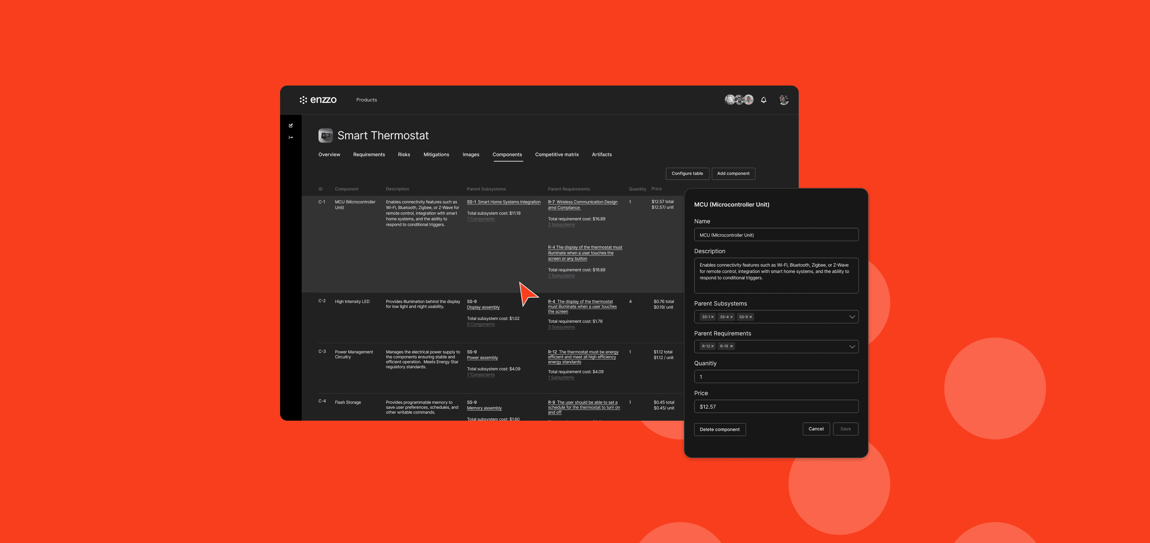Viewport: 1150px width, 543px height.
Task: Open the user profile avatar
Action: point(784,100)
